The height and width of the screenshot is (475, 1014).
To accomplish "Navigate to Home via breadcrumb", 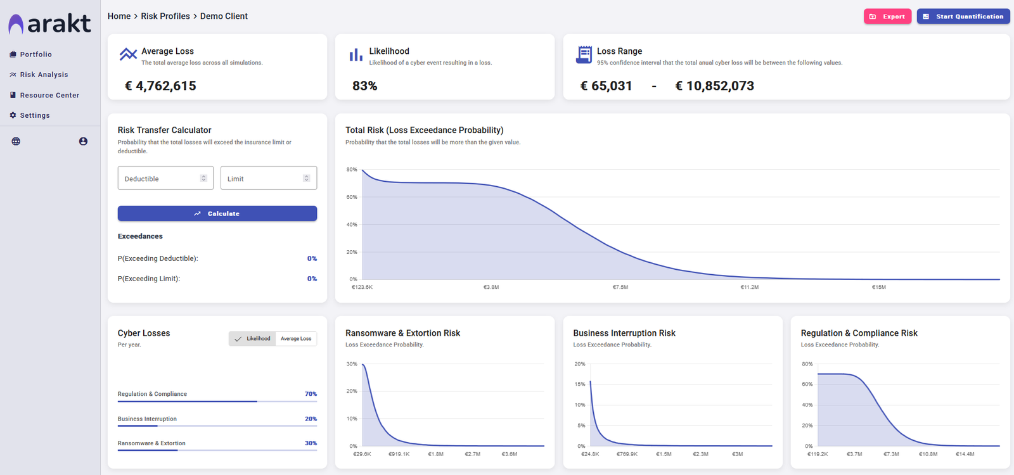I will (x=119, y=16).
